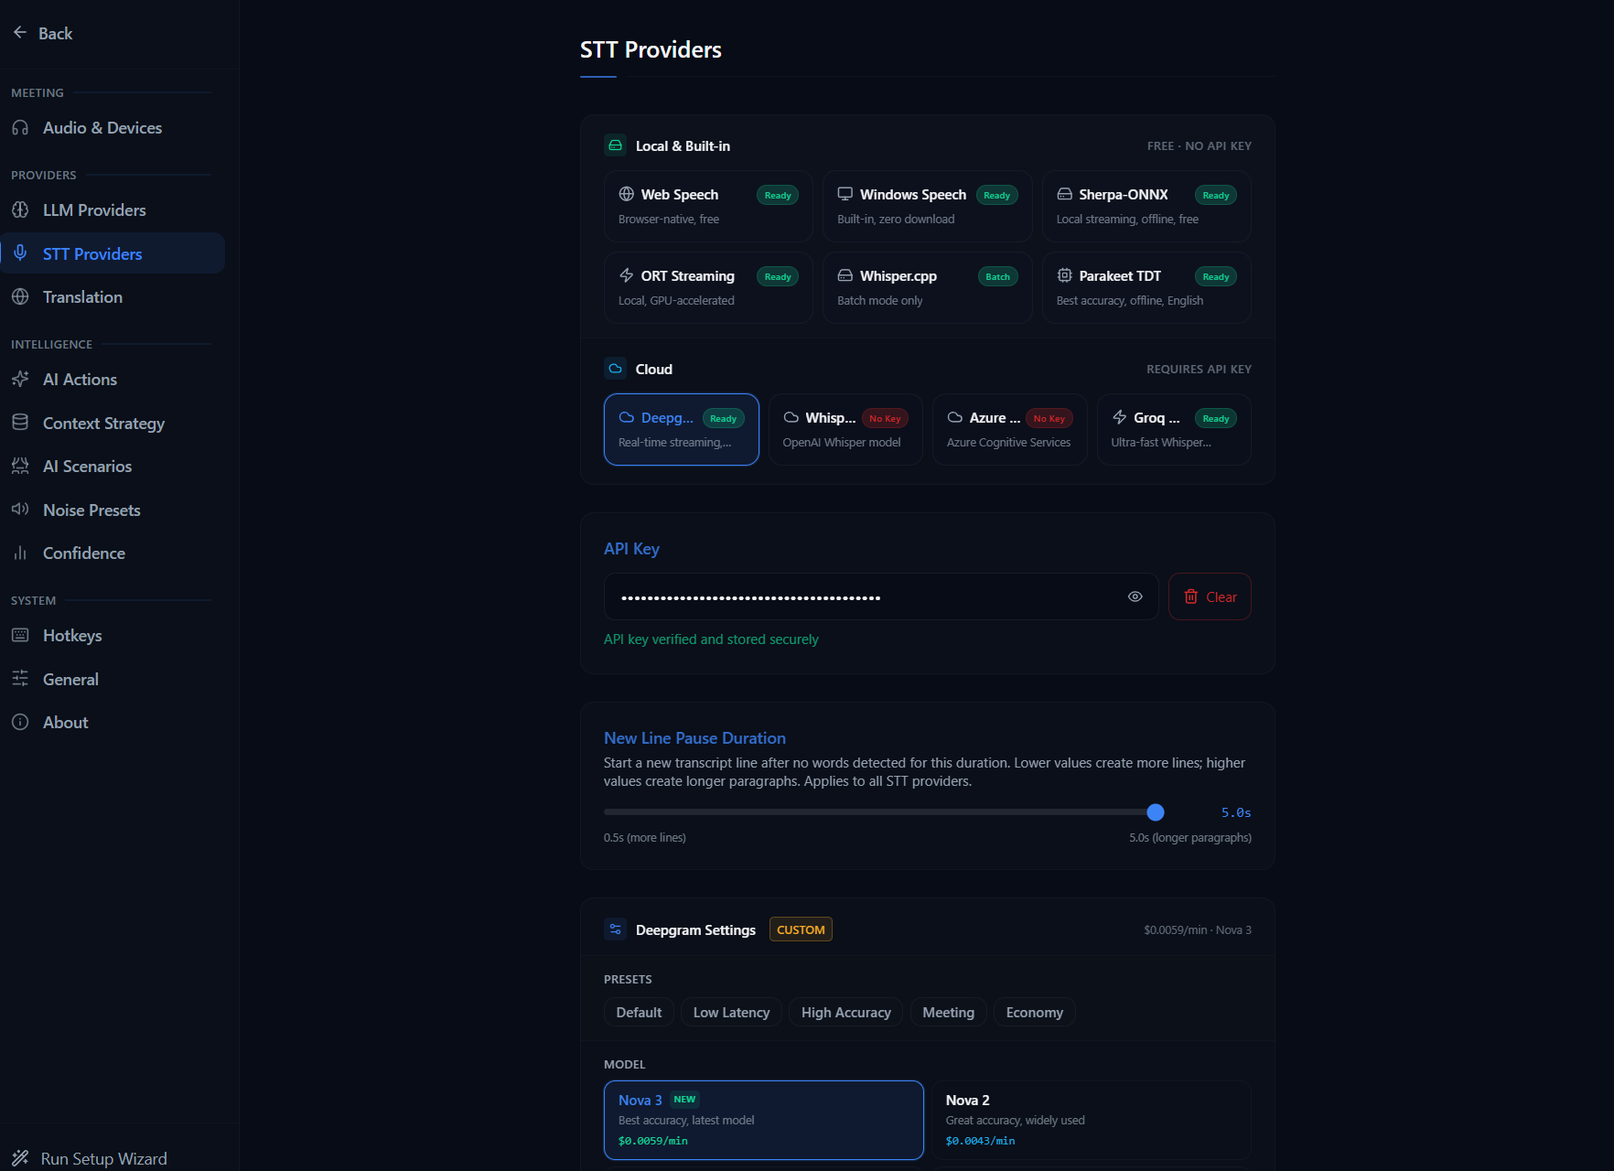
Task: Choose the Groq cloud provider
Action: tap(1173, 429)
